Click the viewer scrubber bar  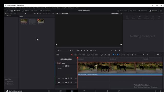tap(89, 48)
